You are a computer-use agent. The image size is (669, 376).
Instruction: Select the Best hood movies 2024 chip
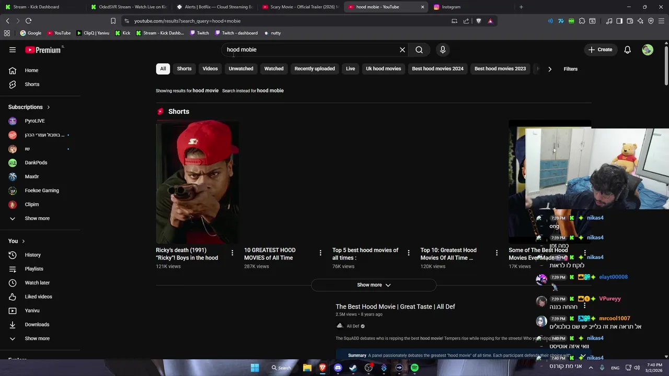(x=437, y=69)
